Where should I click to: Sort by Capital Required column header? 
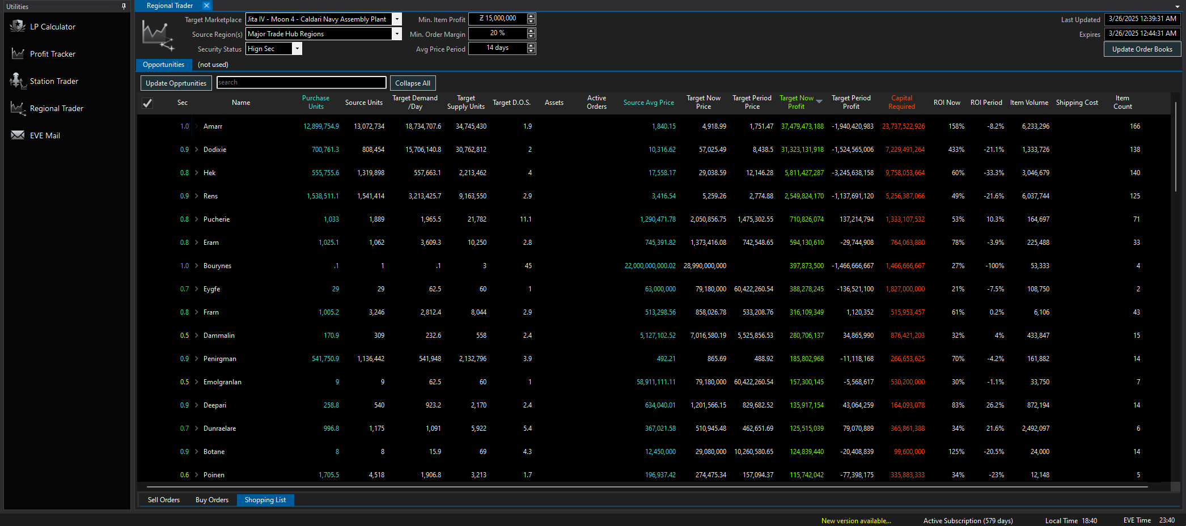(x=901, y=102)
